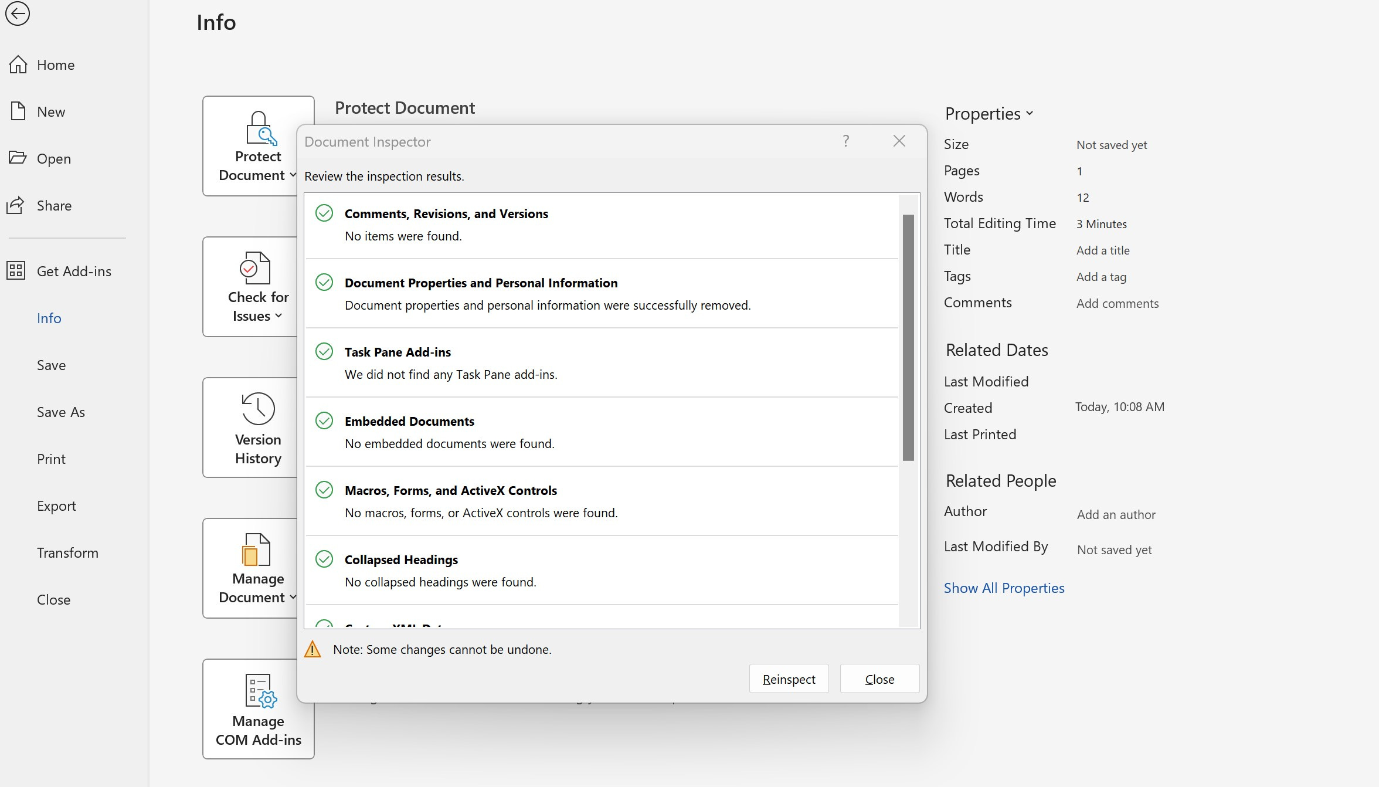Click the back arrow icon
1379x787 pixels.
18,13
